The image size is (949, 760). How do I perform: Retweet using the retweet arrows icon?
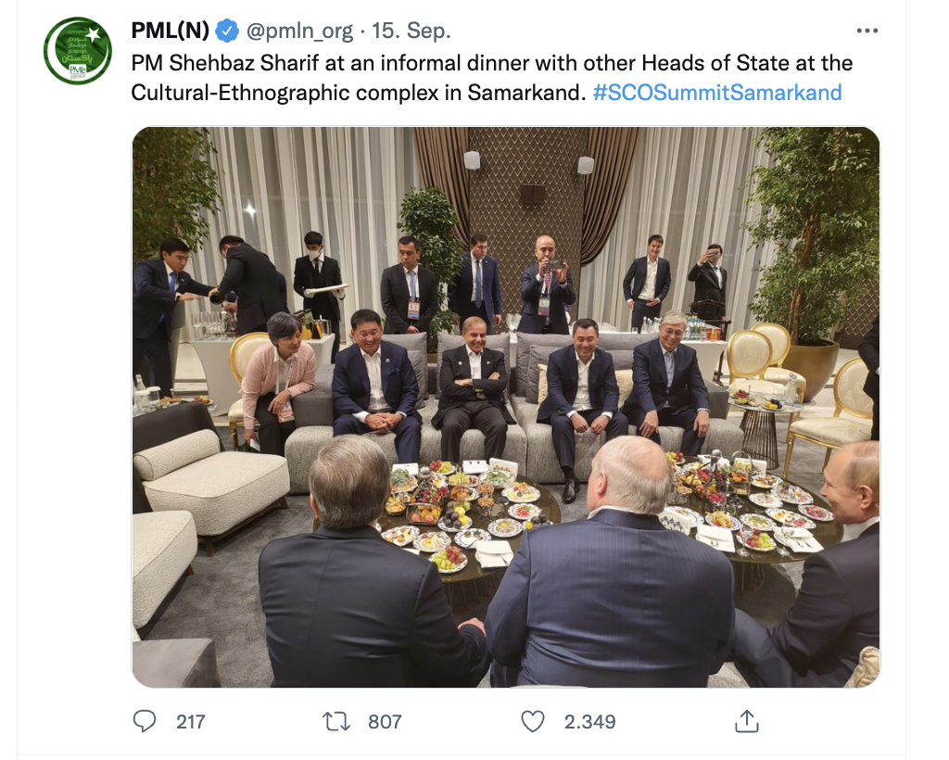[335, 721]
